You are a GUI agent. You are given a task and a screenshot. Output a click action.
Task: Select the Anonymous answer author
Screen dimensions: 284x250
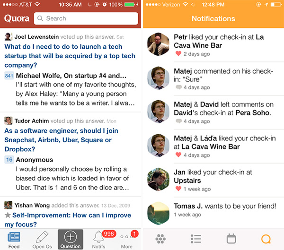(35, 160)
